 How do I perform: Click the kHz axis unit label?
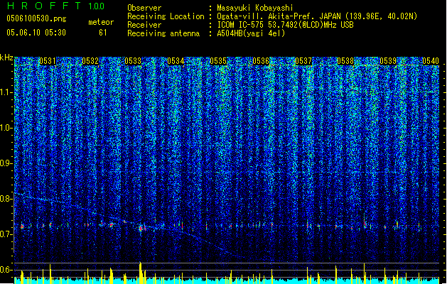[6, 57]
